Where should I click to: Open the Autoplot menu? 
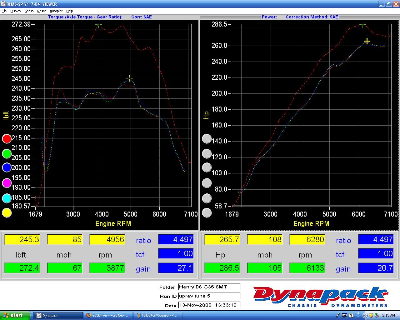56,11
